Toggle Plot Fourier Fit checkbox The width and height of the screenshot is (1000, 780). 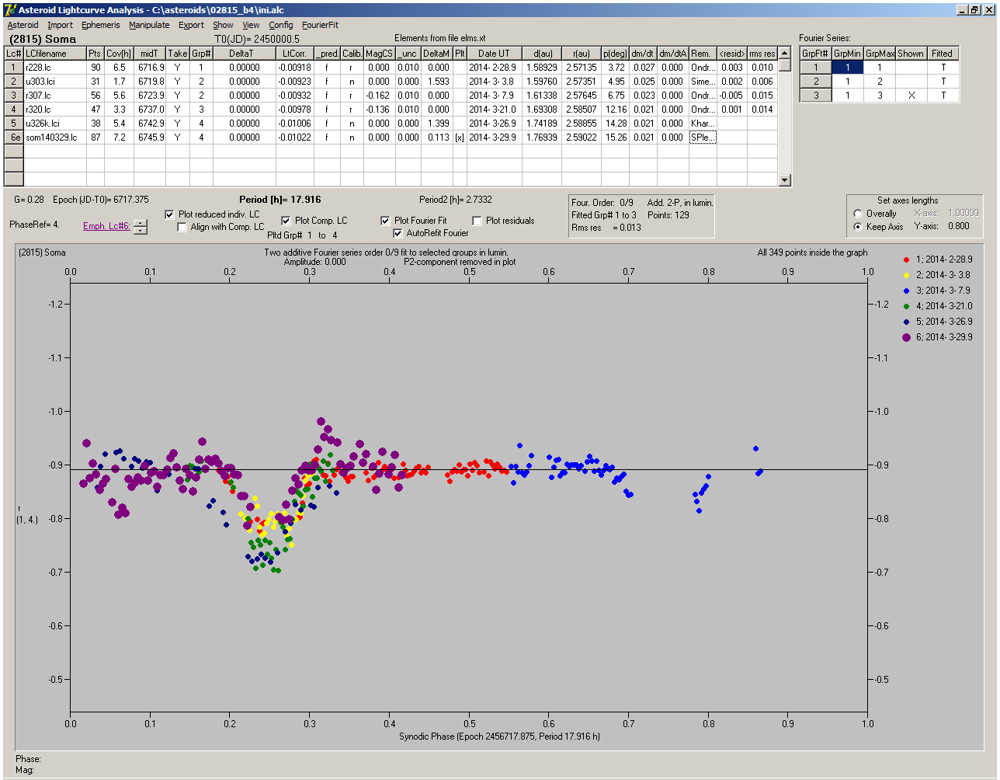pos(385,221)
